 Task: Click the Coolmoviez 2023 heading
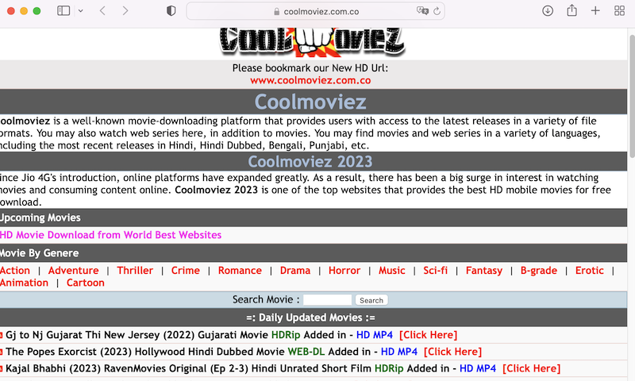click(x=310, y=162)
